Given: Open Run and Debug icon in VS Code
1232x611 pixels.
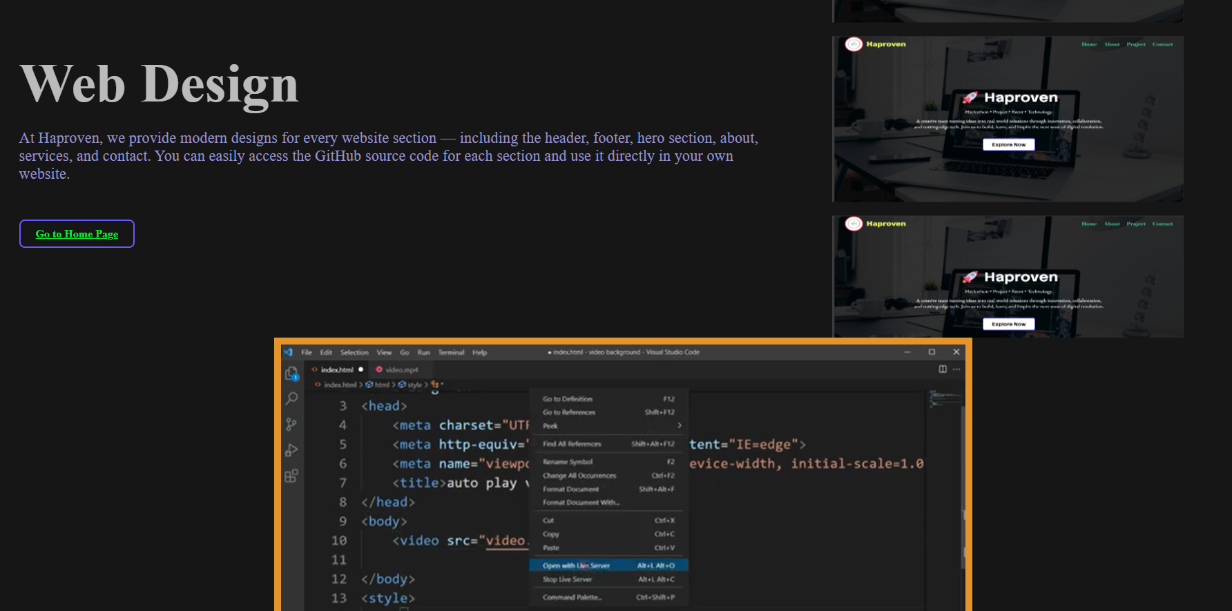Looking at the screenshot, I should tap(291, 450).
